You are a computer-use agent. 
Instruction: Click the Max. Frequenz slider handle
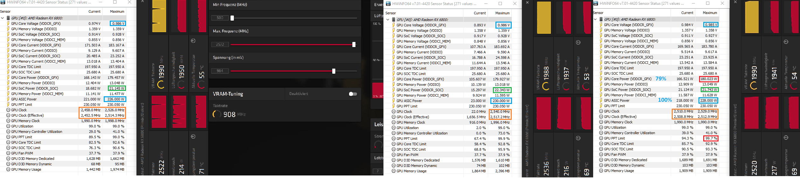point(354,44)
